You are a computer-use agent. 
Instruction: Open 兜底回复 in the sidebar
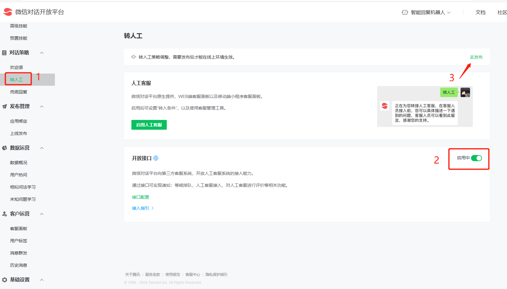(19, 92)
